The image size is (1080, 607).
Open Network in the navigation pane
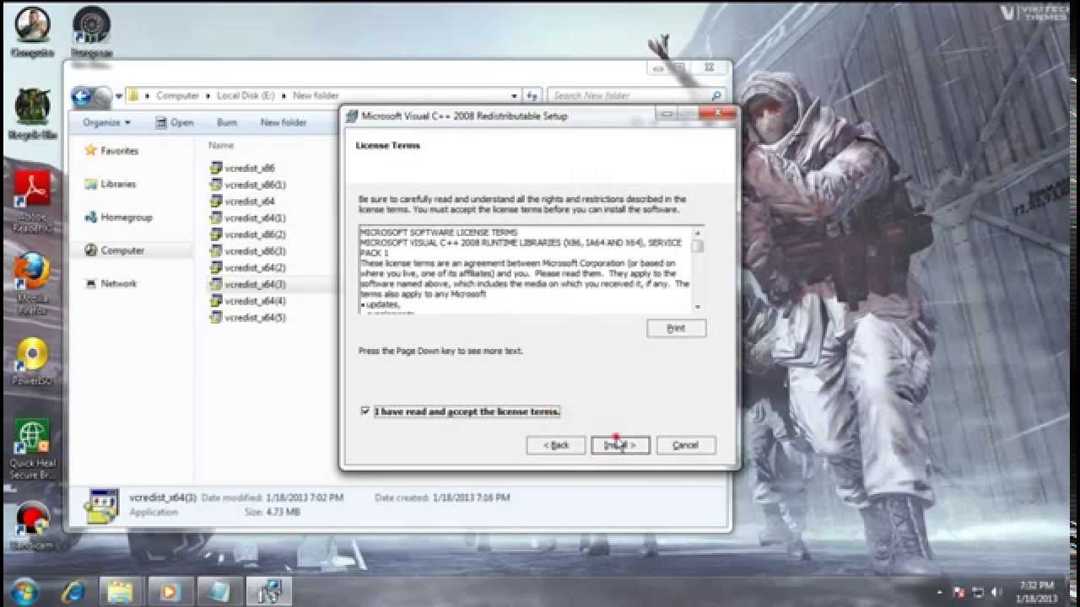(x=118, y=284)
